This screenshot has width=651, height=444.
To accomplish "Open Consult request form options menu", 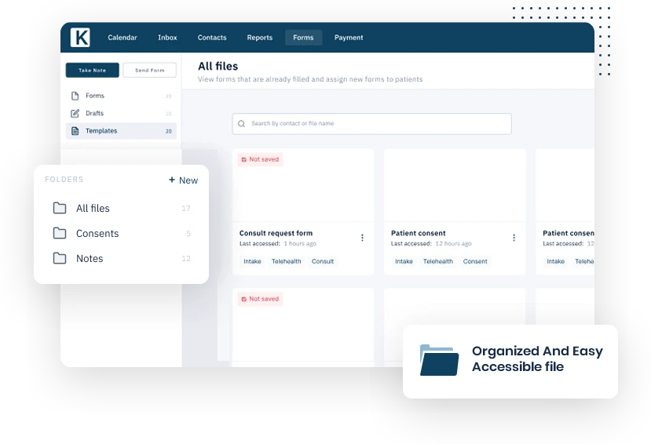I will point(362,238).
